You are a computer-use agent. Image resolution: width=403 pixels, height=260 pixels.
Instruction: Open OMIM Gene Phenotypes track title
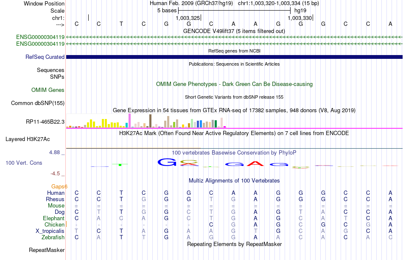[x=235, y=84]
